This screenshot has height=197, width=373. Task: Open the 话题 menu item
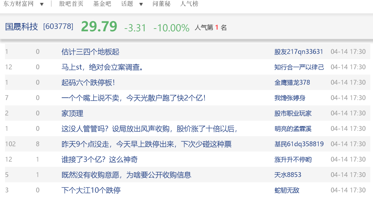click(127, 4)
